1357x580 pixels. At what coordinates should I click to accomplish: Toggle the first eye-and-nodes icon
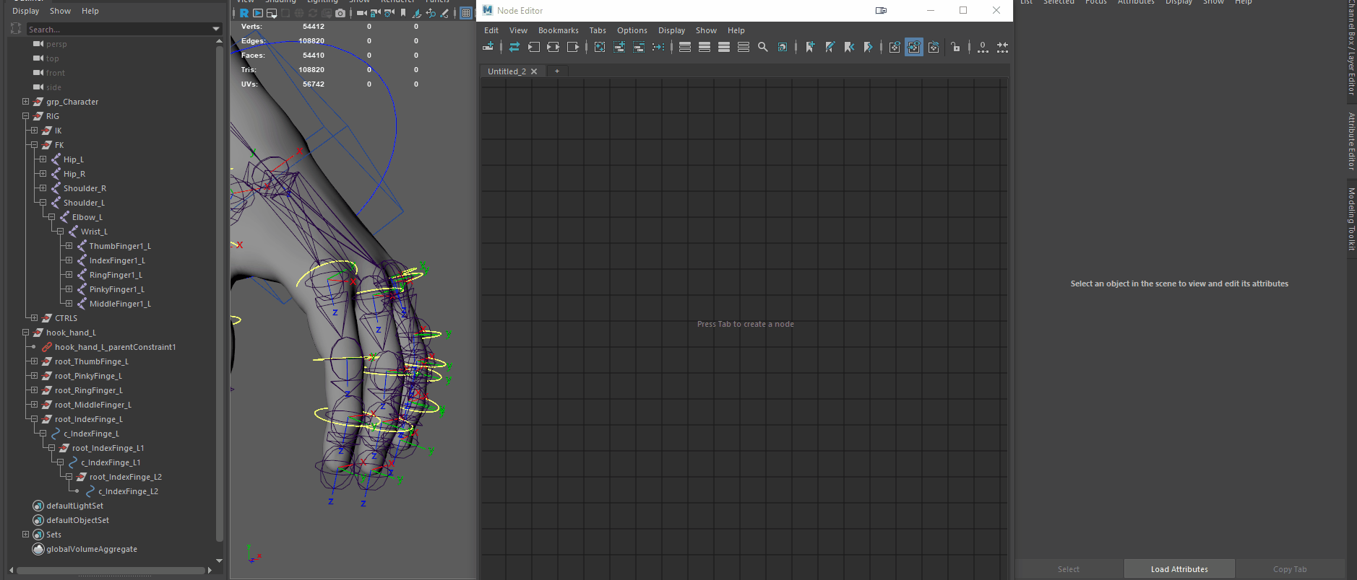[x=895, y=47]
